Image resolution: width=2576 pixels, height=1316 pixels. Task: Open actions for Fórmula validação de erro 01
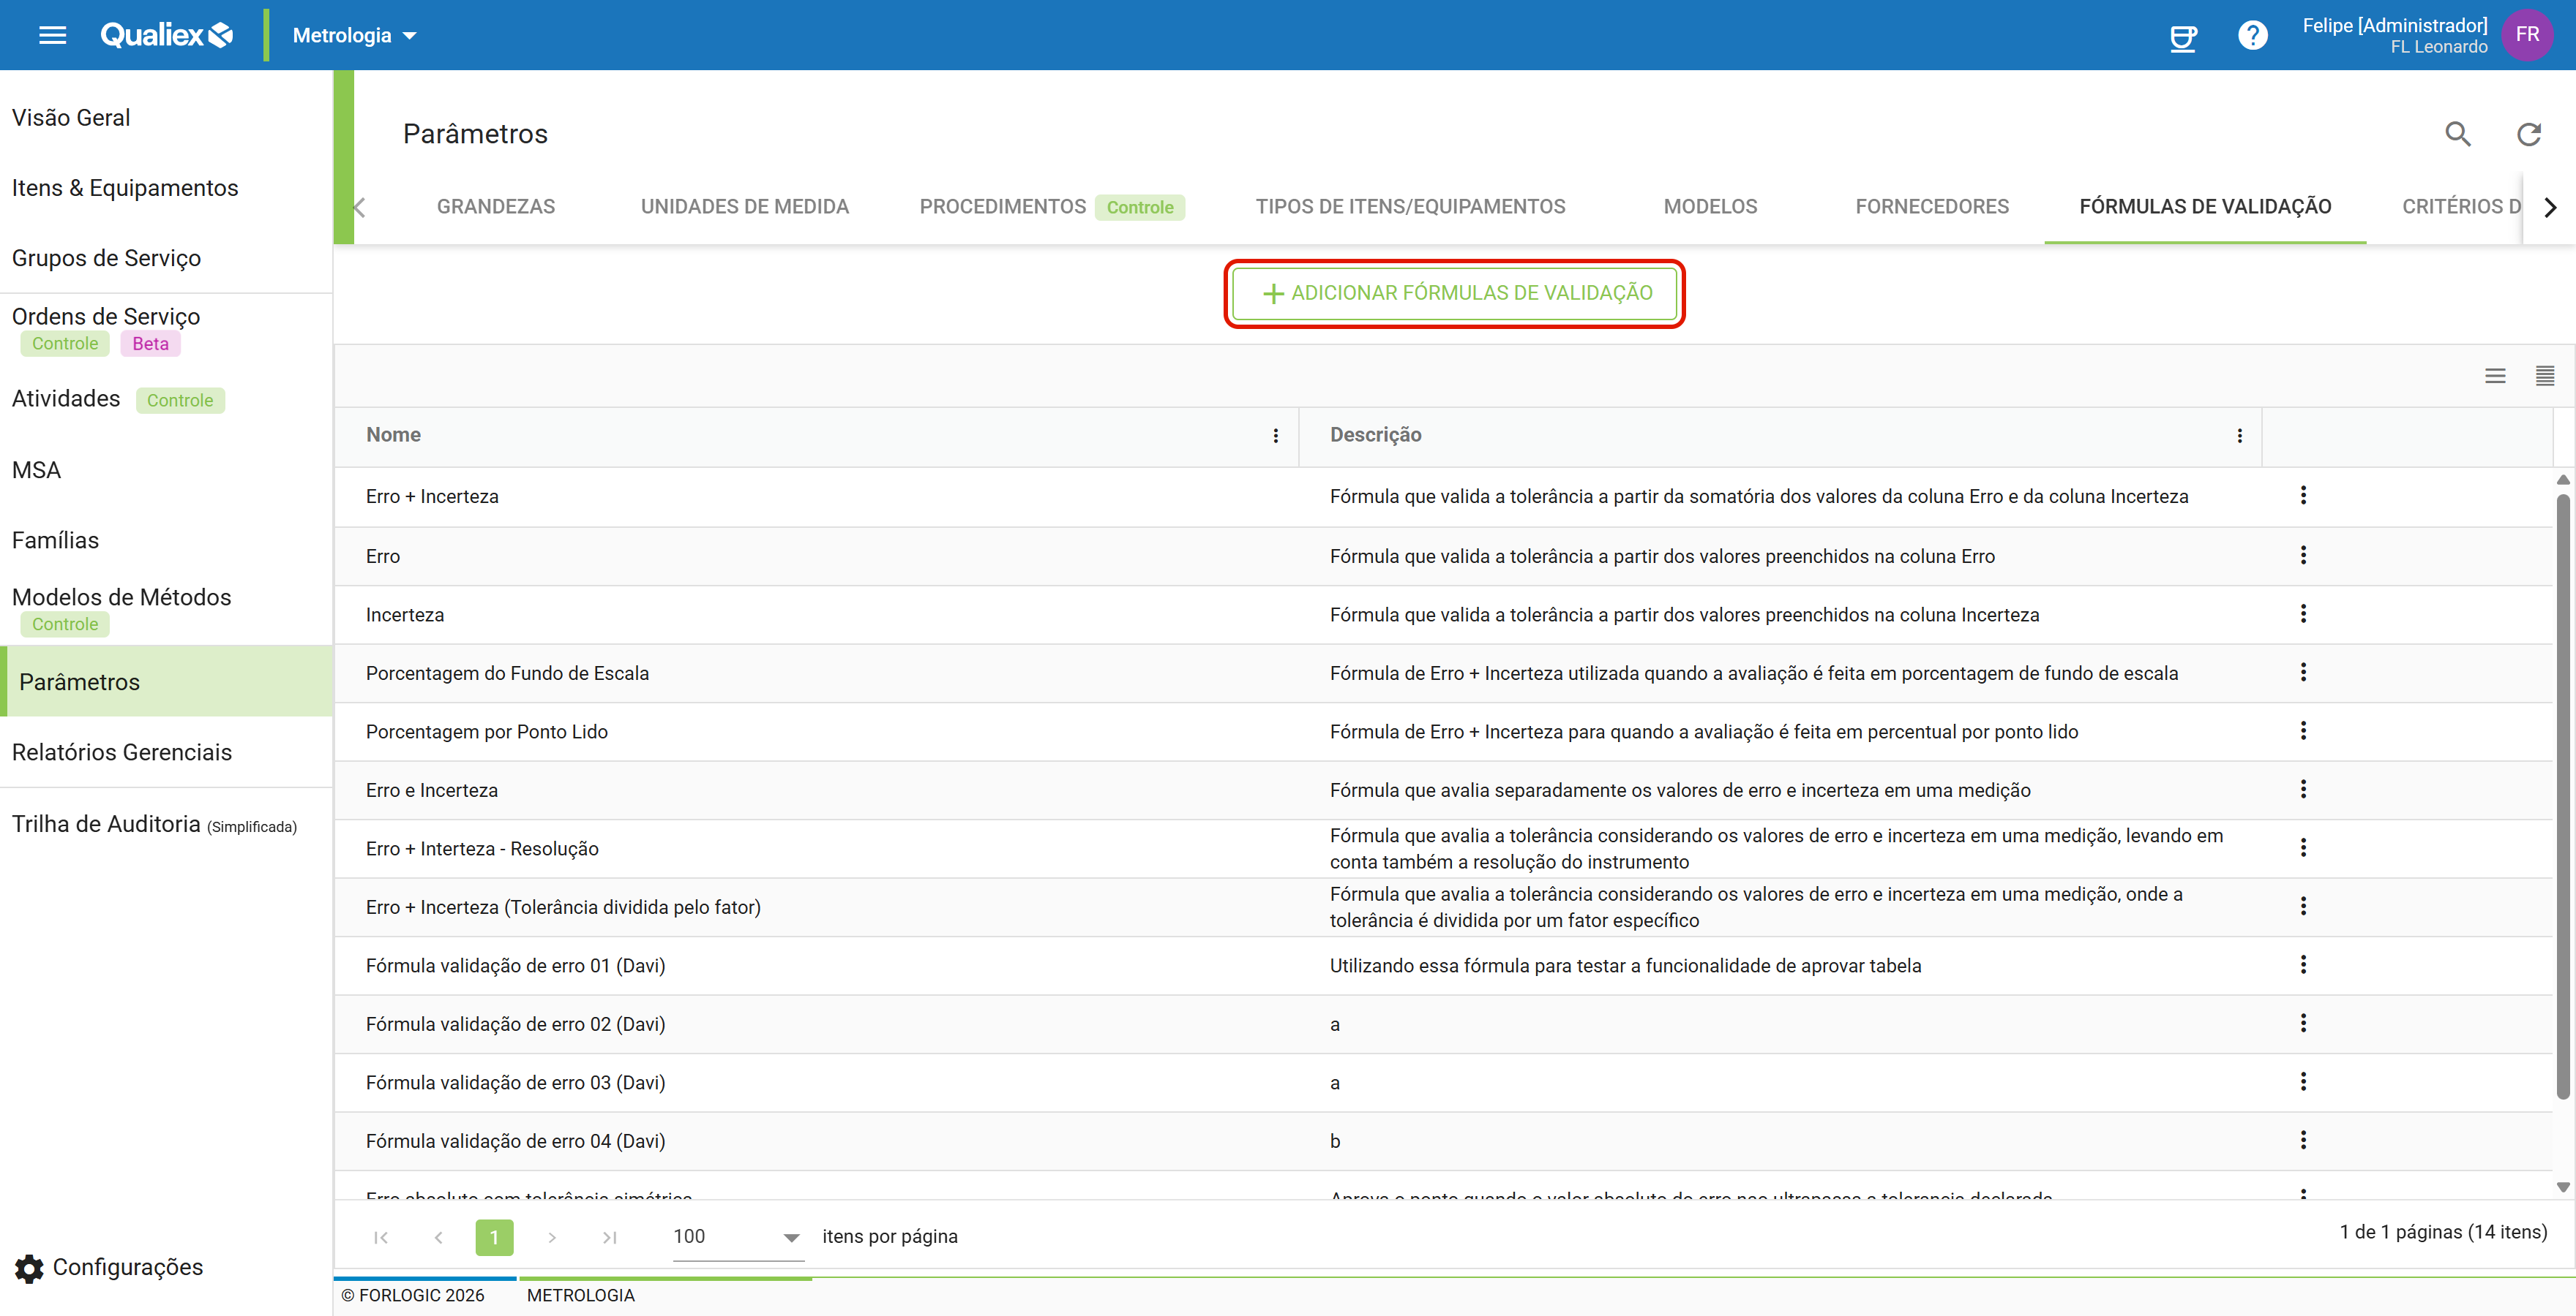[x=2303, y=964]
